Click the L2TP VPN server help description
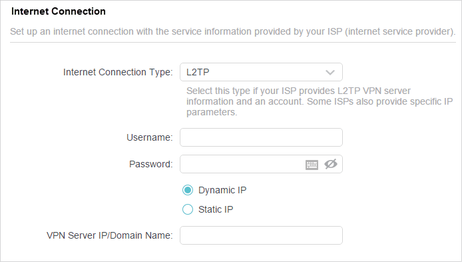 (320, 101)
